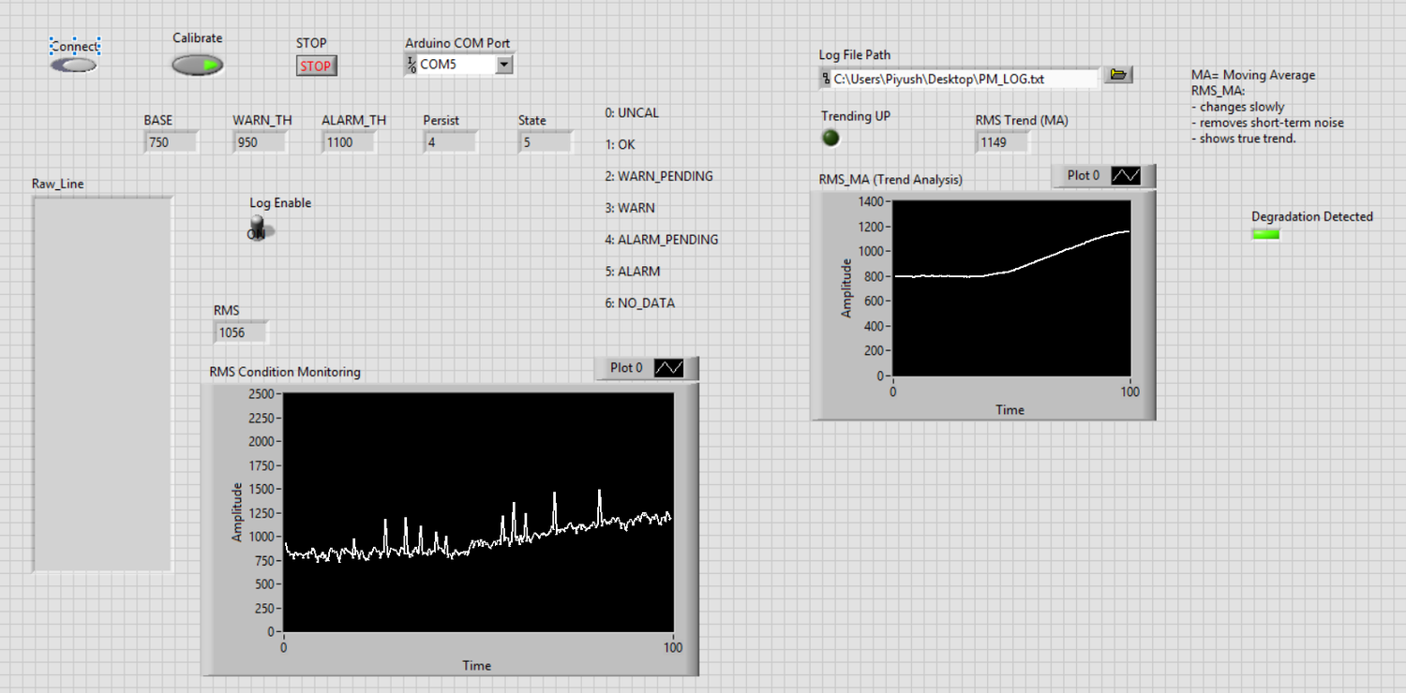The image size is (1406, 693).
Task: Click the Amplitude axis label of RMS_MA chart
Action: pos(846,288)
